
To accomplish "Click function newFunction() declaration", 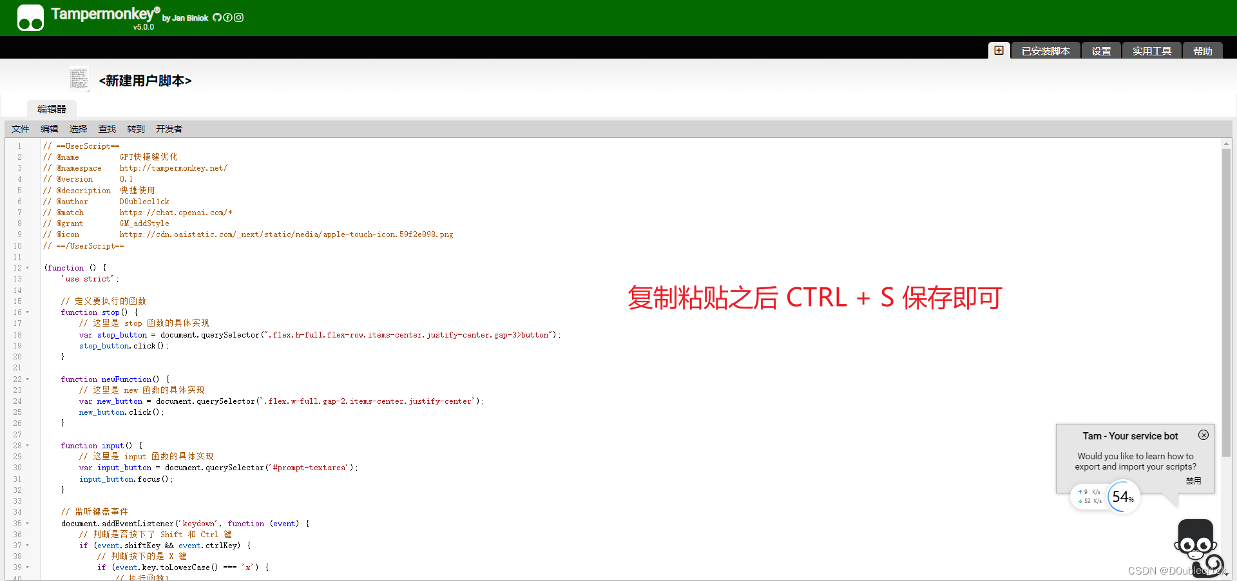I will point(115,379).
